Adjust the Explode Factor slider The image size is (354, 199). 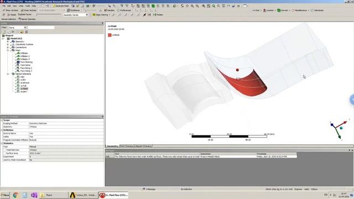pos(49,15)
